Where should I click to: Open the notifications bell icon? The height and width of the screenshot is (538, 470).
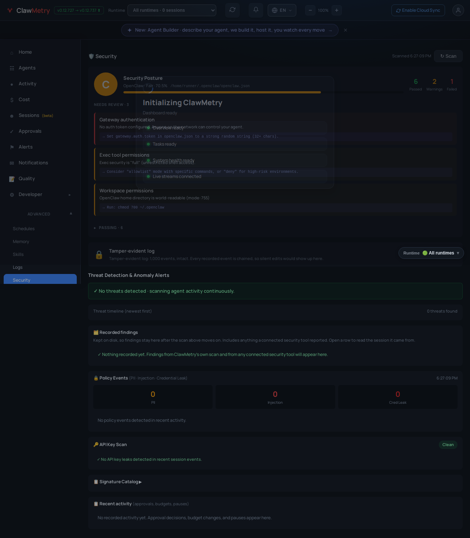point(256,10)
